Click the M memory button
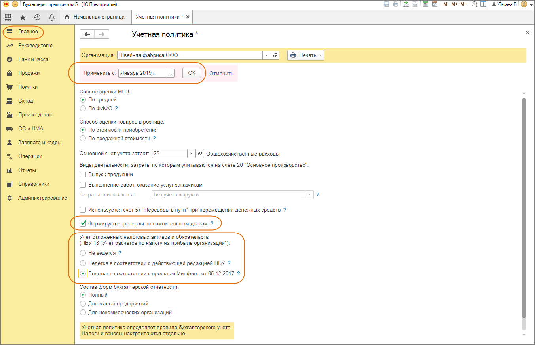Viewport: 535px width, 345px height. pos(445,4)
